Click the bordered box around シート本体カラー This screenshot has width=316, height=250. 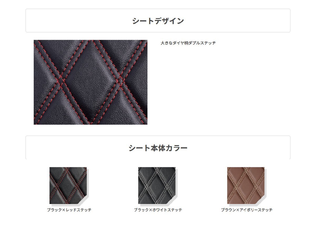[x=158, y=147]
